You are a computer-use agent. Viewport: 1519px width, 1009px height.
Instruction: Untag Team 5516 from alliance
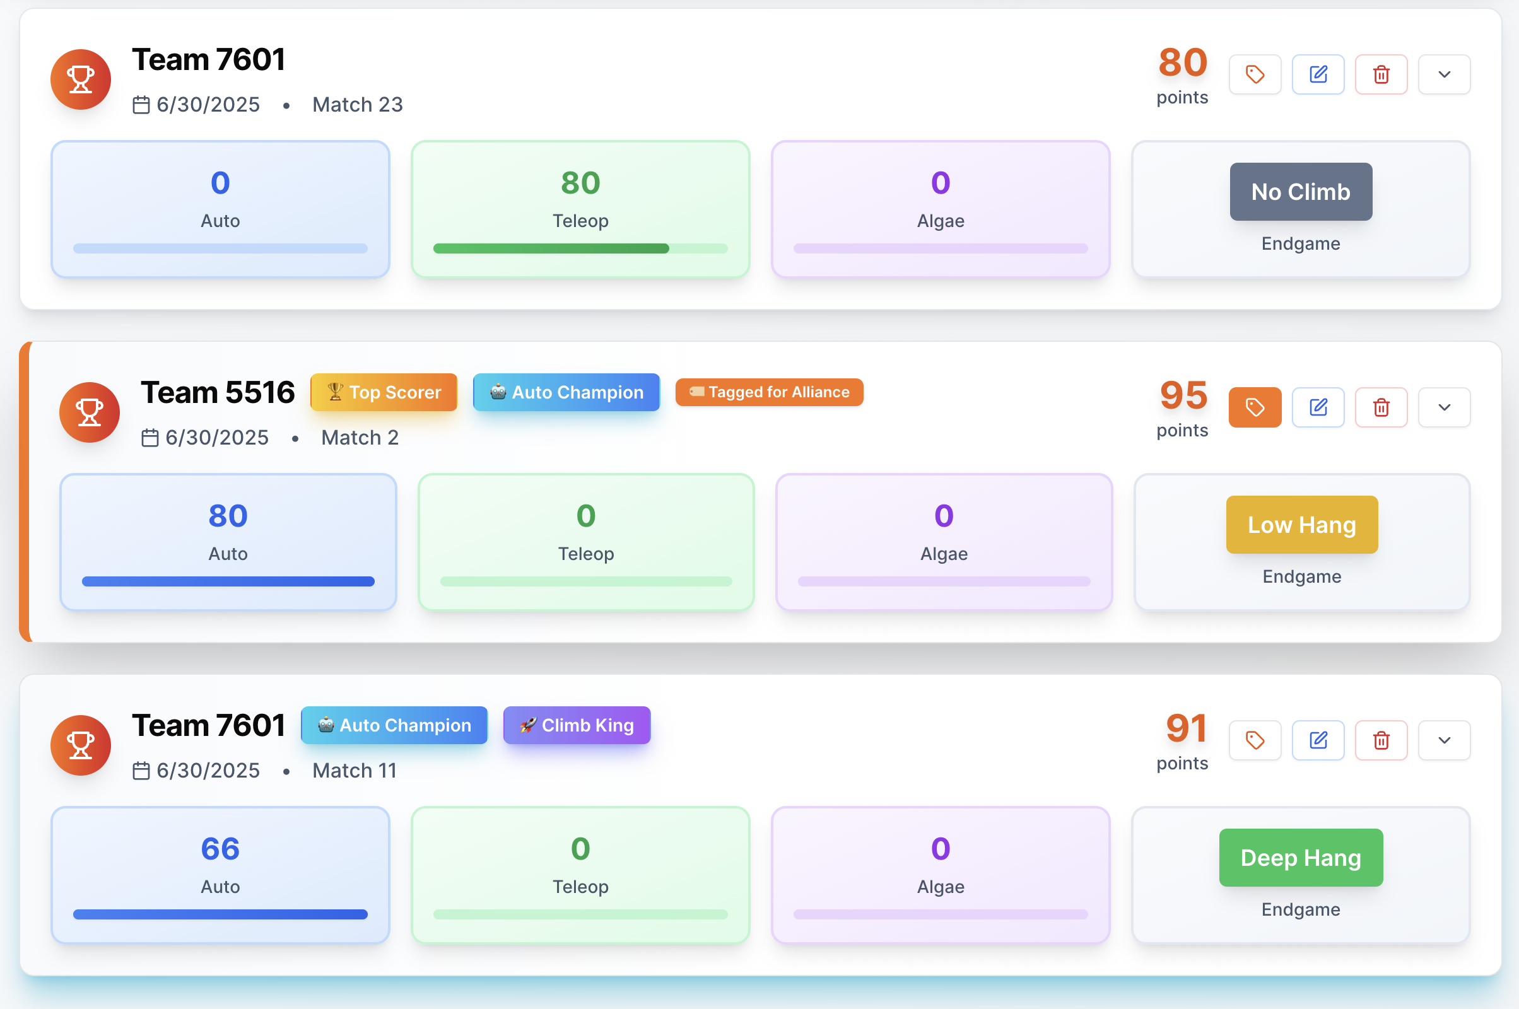pyautogui.click(x=1255, y=407)
